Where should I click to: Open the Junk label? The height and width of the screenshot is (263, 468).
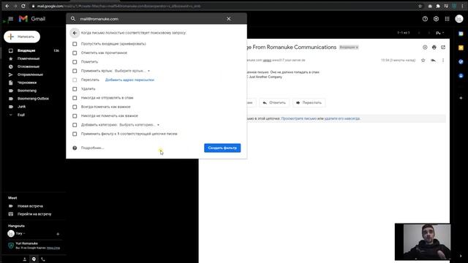tap(21, 107)
